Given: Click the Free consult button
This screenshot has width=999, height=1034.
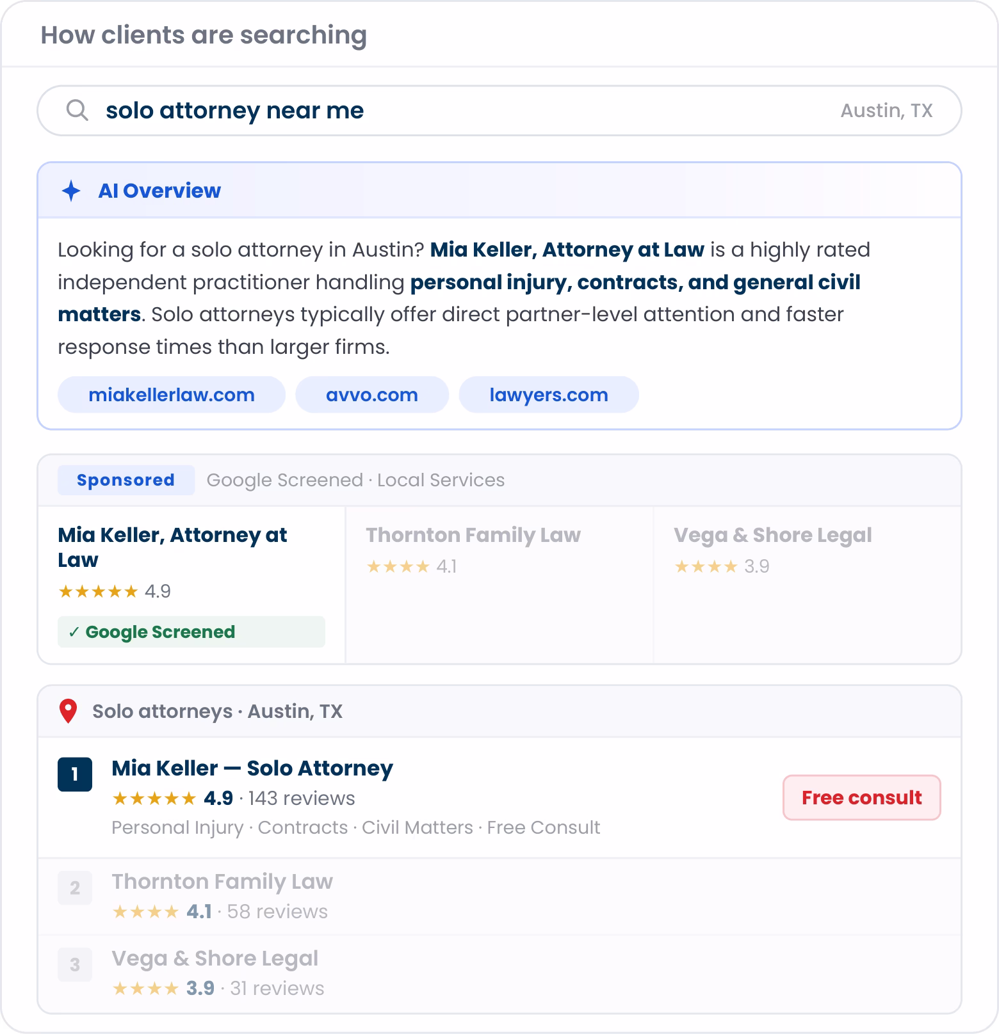Looking at the screenshot, I should pos(862,797).
